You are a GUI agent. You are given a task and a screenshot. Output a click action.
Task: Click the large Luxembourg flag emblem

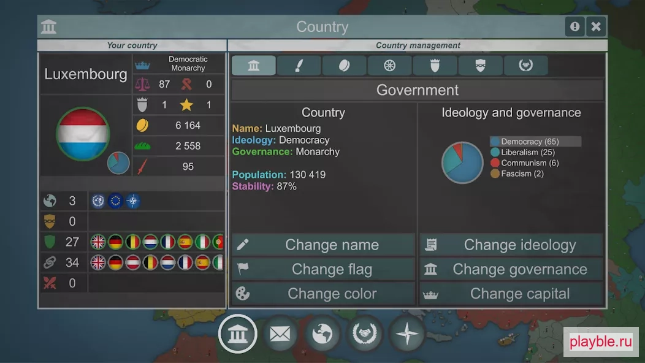[83, 134]
